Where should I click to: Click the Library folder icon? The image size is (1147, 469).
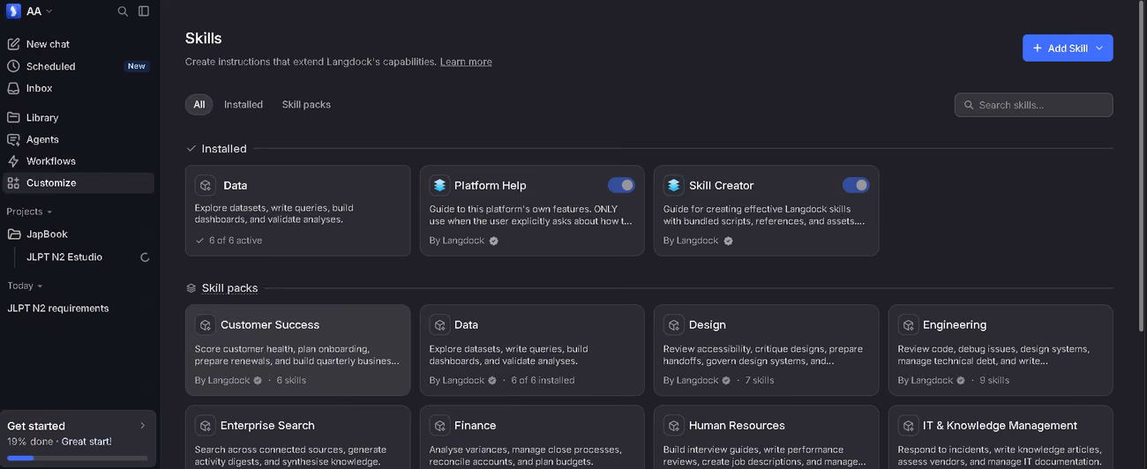pyautogui.click(x=13, y=117)
